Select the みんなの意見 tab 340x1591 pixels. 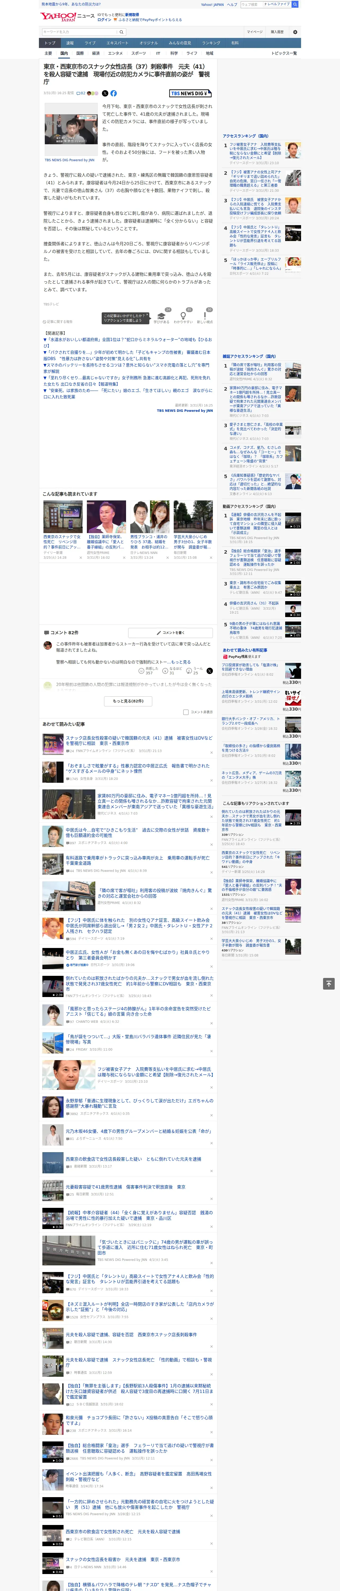tap(180, 43)
